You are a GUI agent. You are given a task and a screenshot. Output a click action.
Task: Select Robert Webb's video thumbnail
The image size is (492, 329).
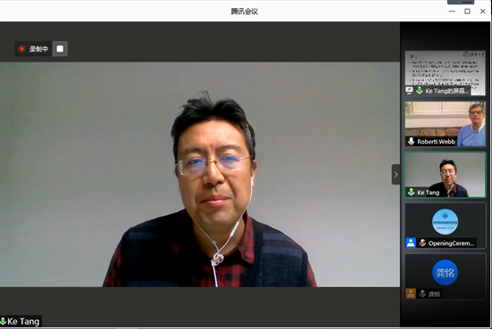click(445, 124)
